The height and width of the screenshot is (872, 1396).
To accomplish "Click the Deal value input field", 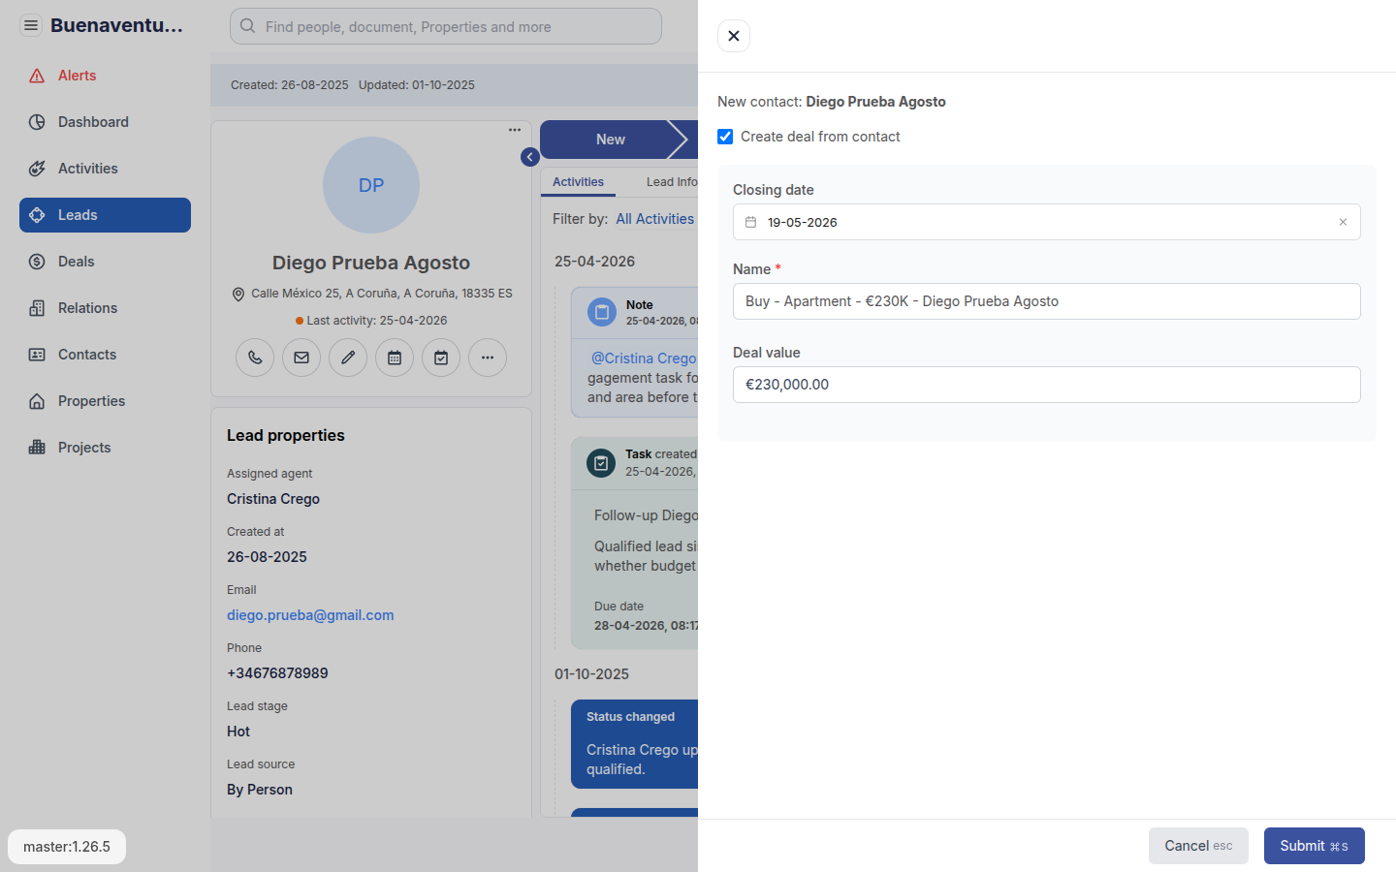I will pos(1047,385).
